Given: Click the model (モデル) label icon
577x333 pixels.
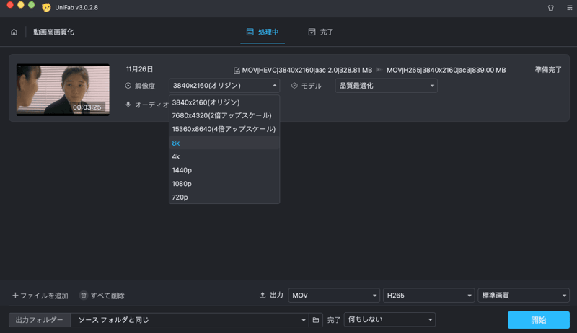Looking at the screenshot, I should (x=294, y=86).
